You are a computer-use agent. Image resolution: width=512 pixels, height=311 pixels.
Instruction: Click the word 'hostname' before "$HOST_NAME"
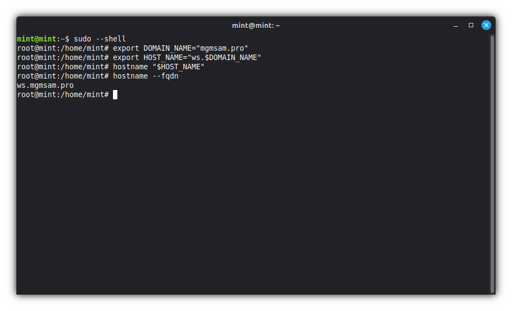coord(130,67)
